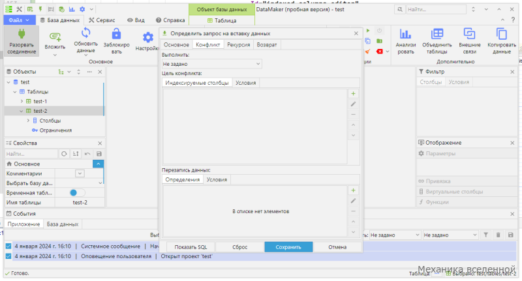Uncheck Оповещение пользователя event checkbox
Image resolution: width=522 pixels, height=281 pixels.
point(8,256)
